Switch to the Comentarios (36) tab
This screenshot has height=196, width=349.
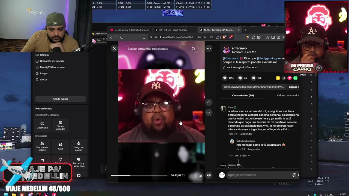[x=243, y=96]
